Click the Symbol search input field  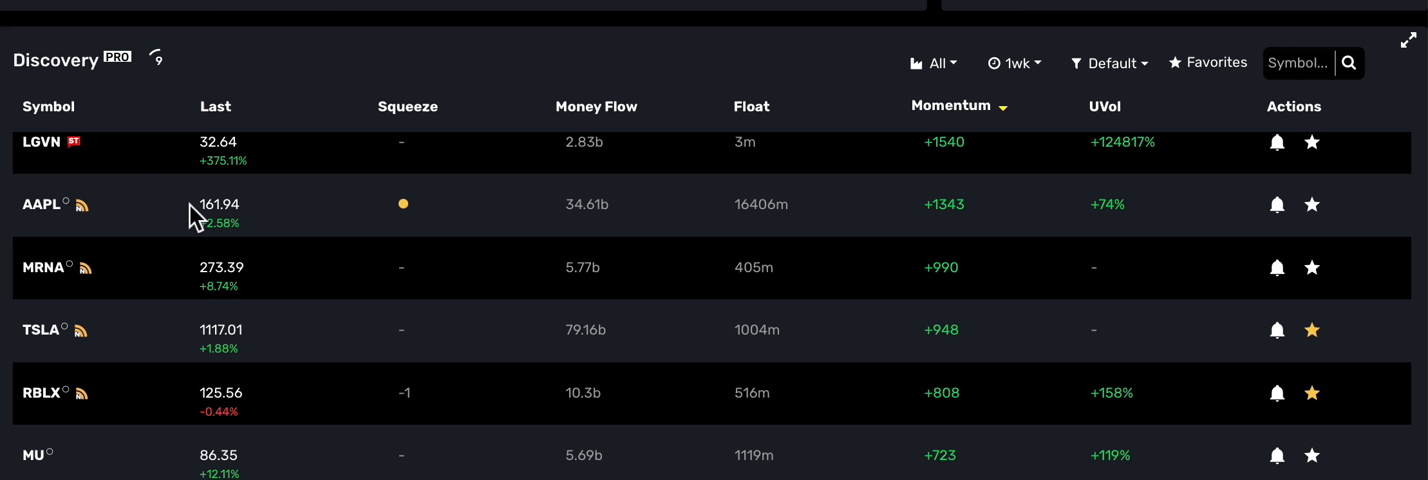click(1299, 63)
